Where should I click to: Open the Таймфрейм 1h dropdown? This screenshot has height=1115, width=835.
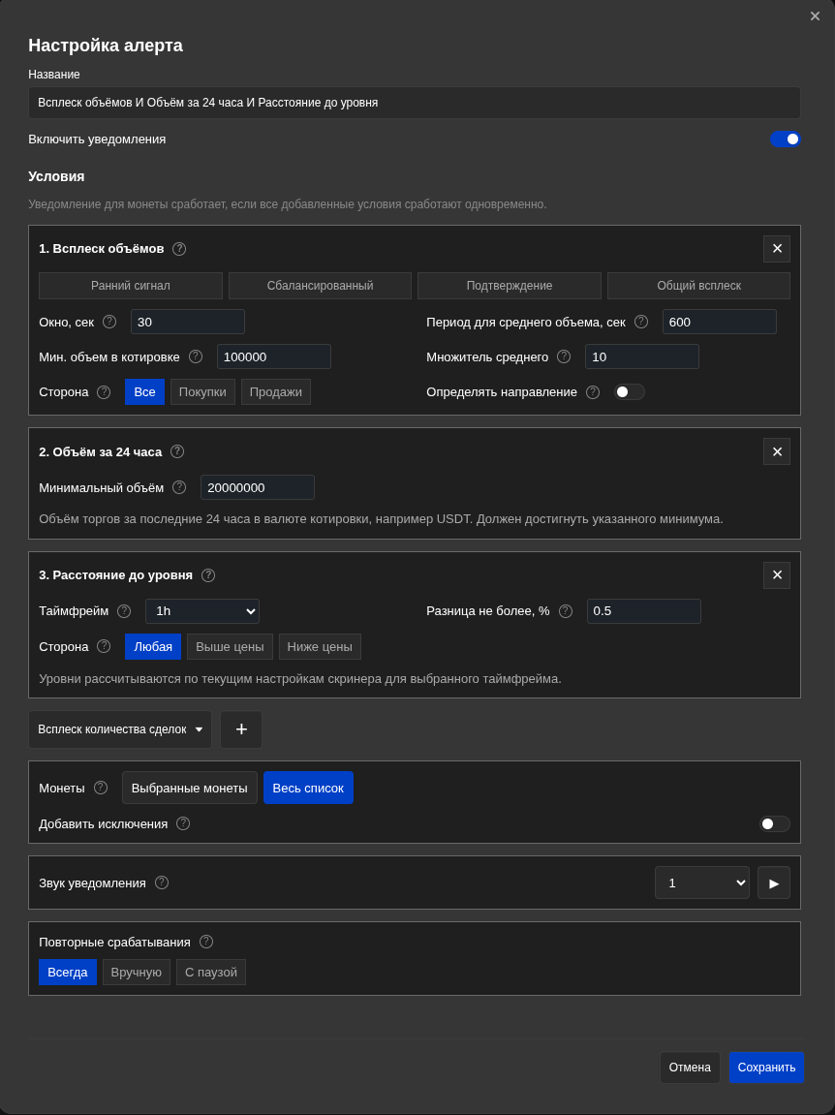(x=202, y=611)
